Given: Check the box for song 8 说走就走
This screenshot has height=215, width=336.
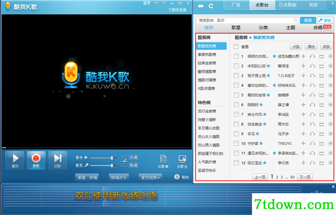Looking at the screenshot, I should point(236,124).
